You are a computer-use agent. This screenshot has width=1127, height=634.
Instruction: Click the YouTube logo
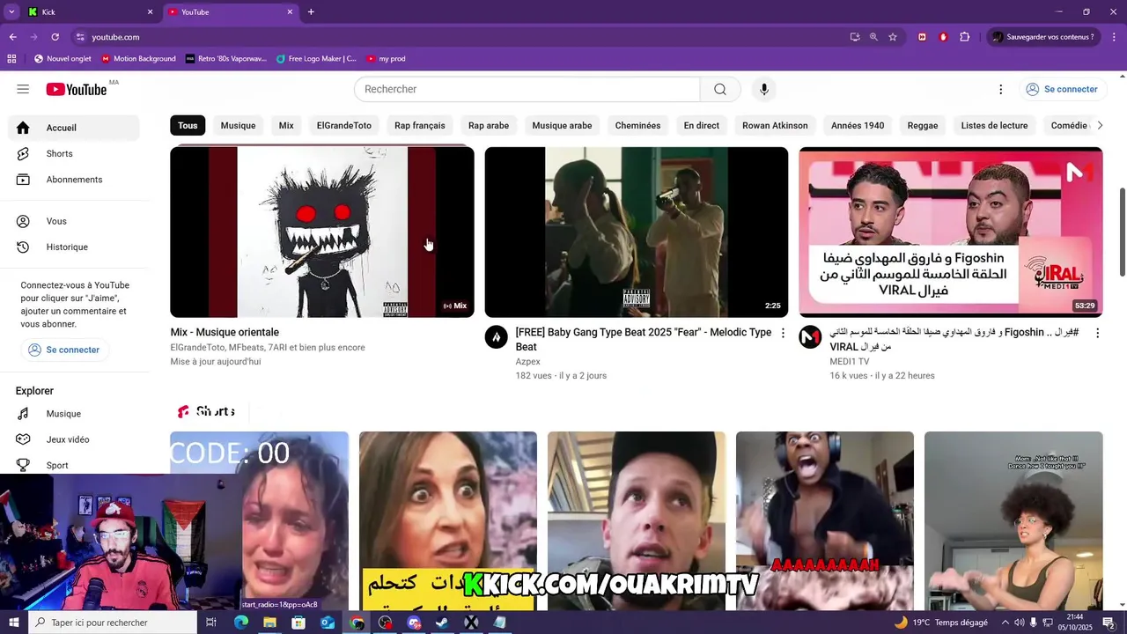coord(77,89)
